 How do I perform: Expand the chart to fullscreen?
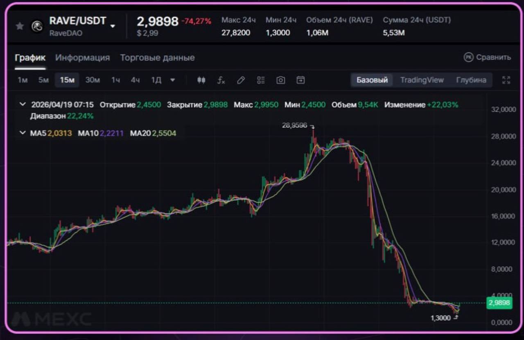click(506, 80)
